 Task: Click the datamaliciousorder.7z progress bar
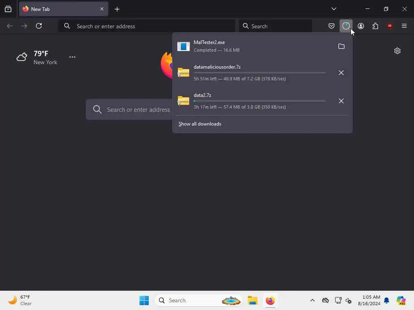(260, 73)
